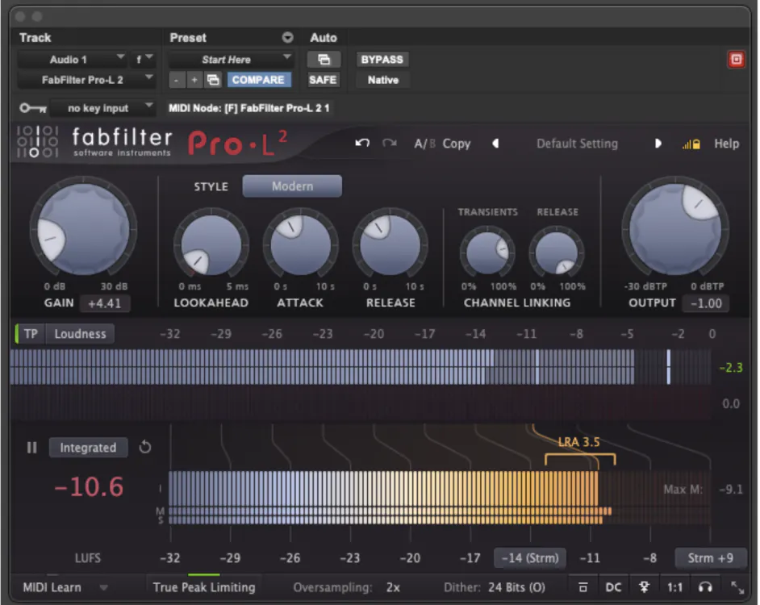Toggle SAFE mode on
The image size is (760, 605).
[x=322, y=79]
